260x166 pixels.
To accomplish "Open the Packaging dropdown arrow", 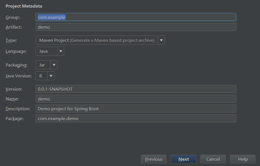I will [54, 65].
